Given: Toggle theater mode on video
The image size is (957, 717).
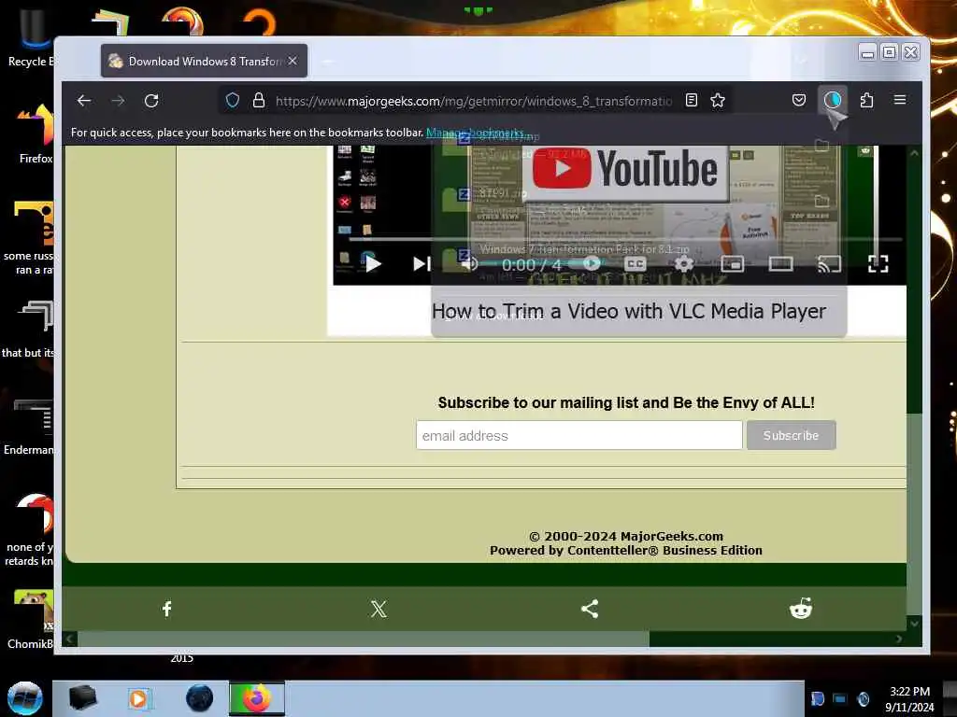Looking at the screenshot, I should (780, 264).
